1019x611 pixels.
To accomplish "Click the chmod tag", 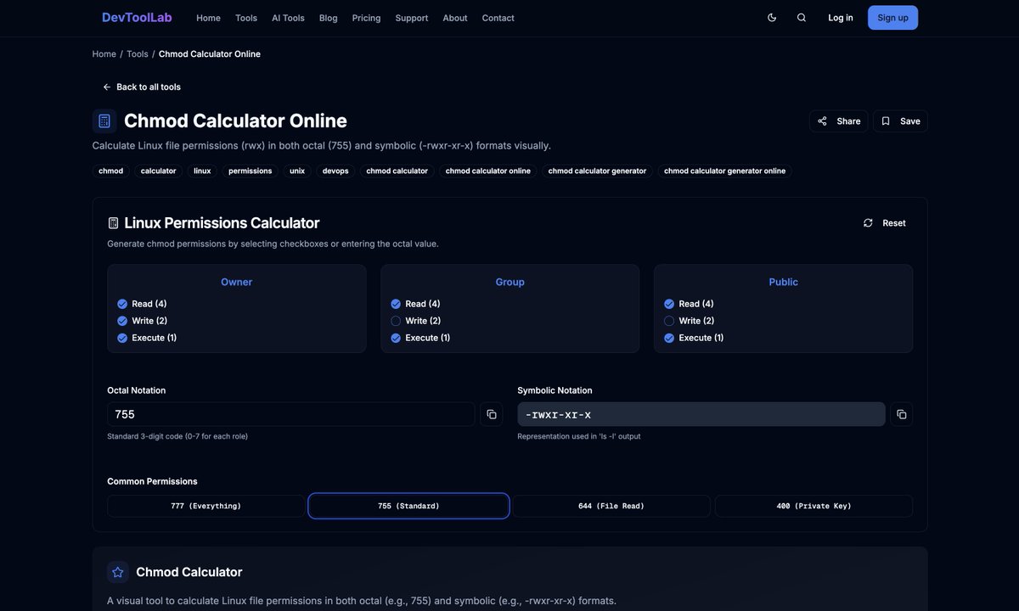I will [x=111, y=171].
